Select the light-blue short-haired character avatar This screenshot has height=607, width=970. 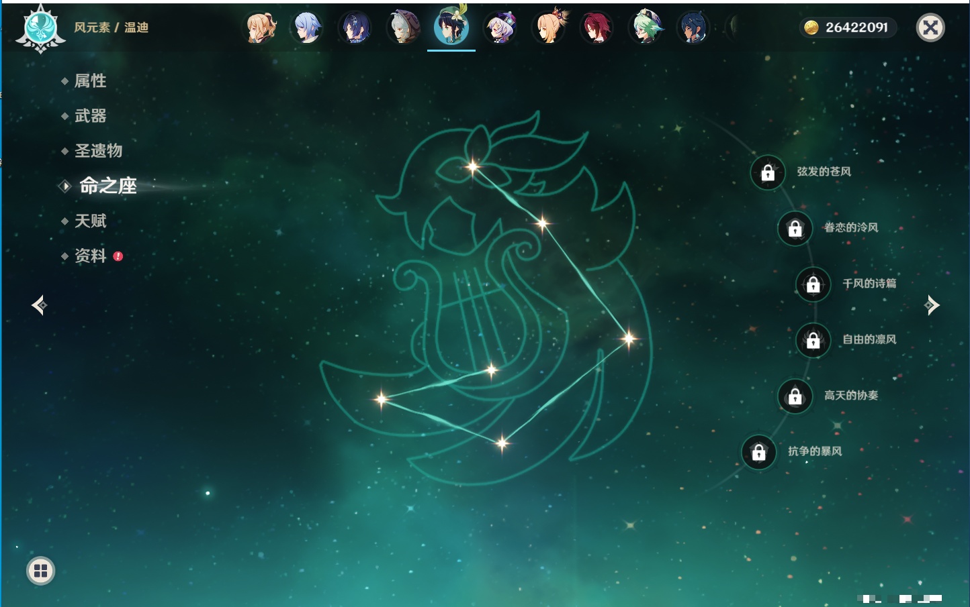[308, 27]
